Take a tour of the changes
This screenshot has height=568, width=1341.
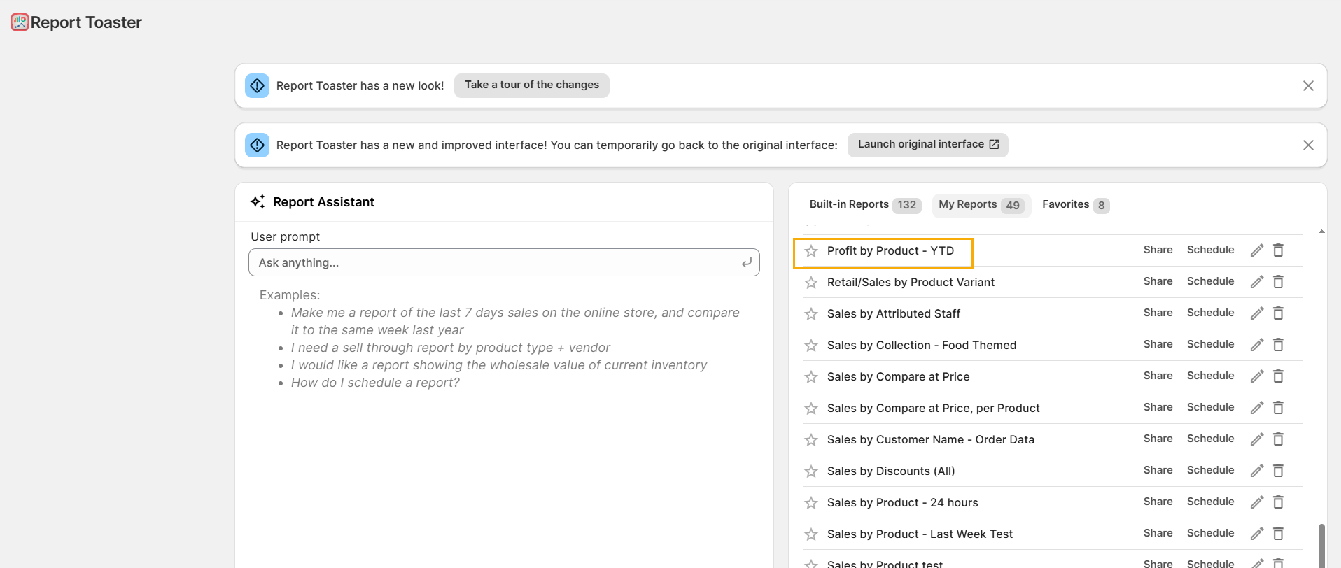click(531, 85)
